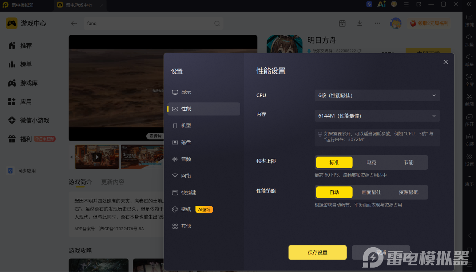Close the 设置 dialog
This screenshot has width=476, height=272.
click(445, 62)
